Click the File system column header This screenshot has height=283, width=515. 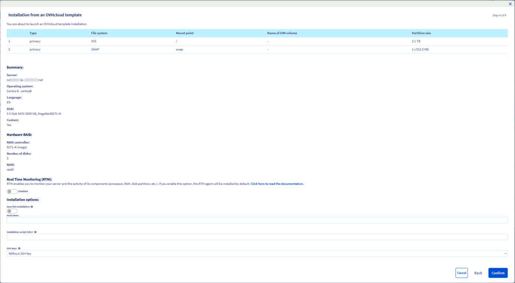pos(99,33)
